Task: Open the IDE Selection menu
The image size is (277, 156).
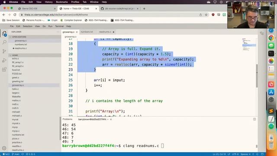Action: [x=28, y=26]
